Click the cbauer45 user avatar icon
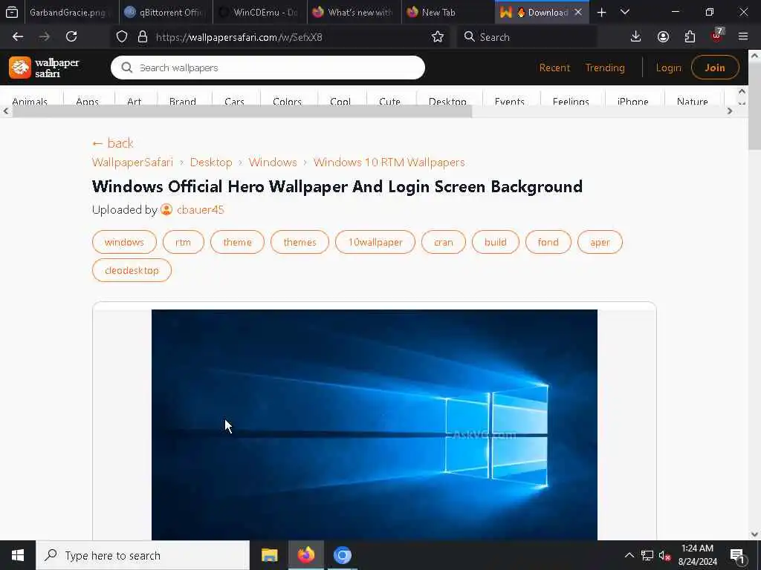The height and width of the screenshot is (570, 761). (166, 210)
